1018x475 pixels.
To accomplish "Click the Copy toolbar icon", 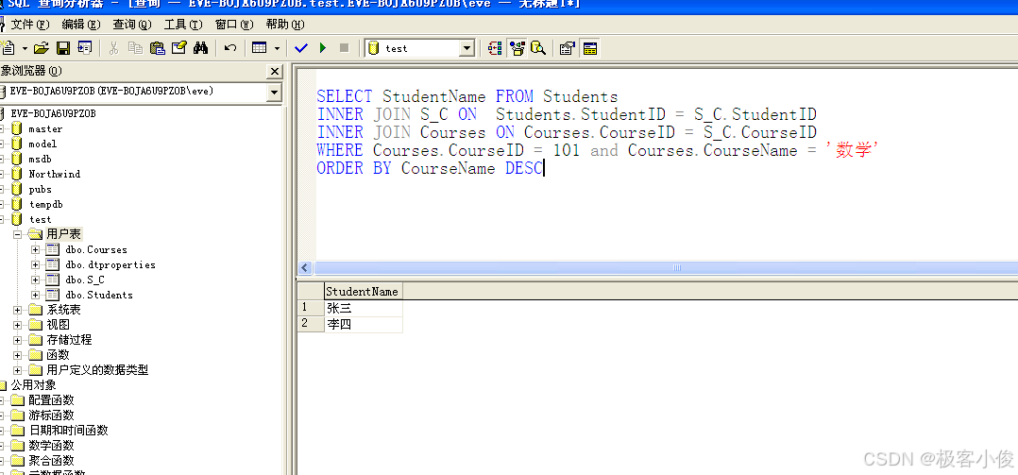I will click(136, 48).
